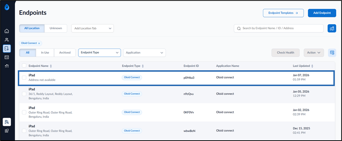Click the Oloid Connect badge for 0KF0Vv
Screen dimensions: 342x141
[x=132, y=112]
